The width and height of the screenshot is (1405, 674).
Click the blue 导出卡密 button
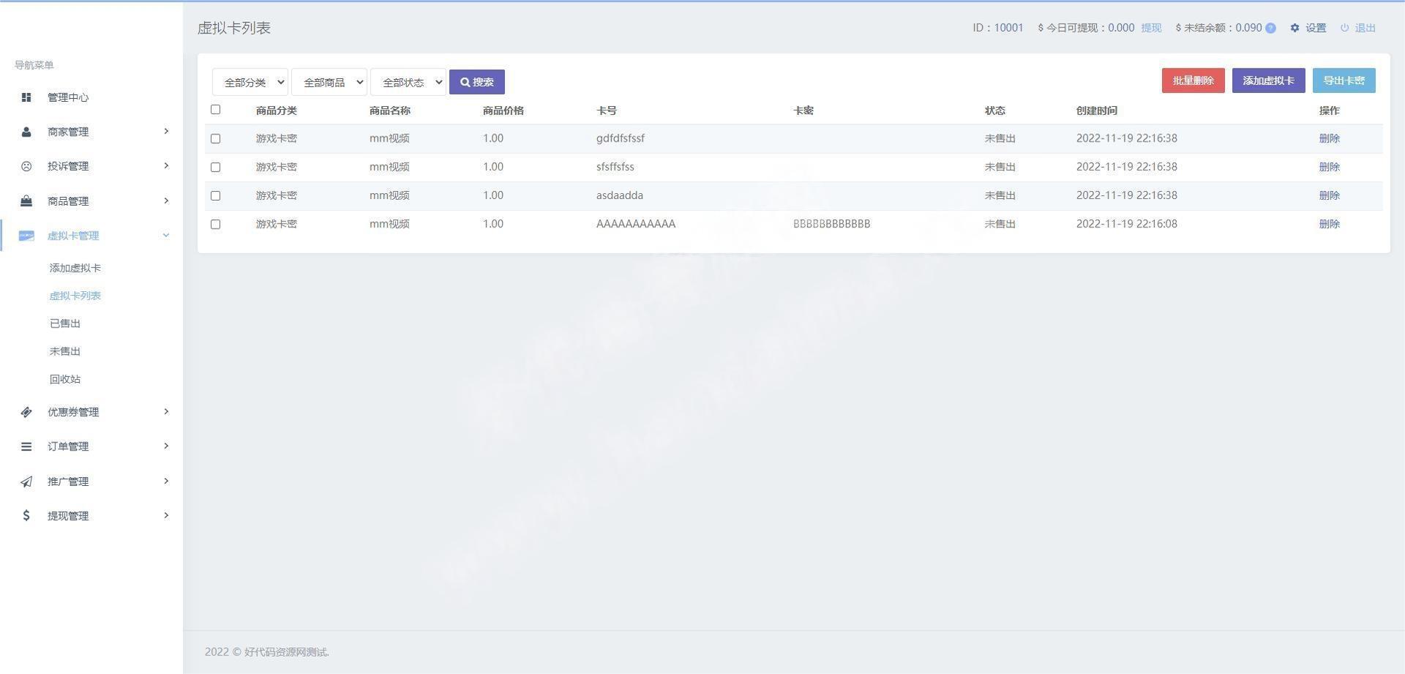point(1344,80)
